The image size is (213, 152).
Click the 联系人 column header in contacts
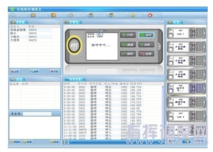[x=15, y=26]
